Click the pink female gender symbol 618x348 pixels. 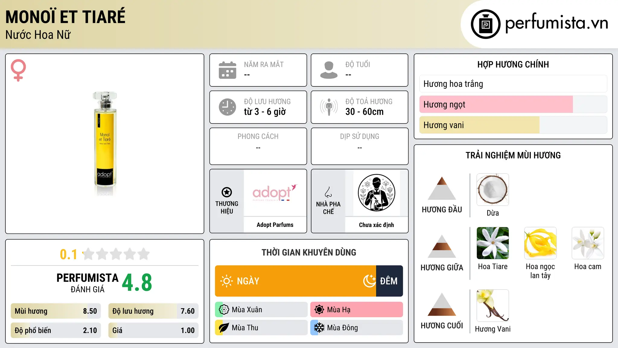(x=18, y=70)
